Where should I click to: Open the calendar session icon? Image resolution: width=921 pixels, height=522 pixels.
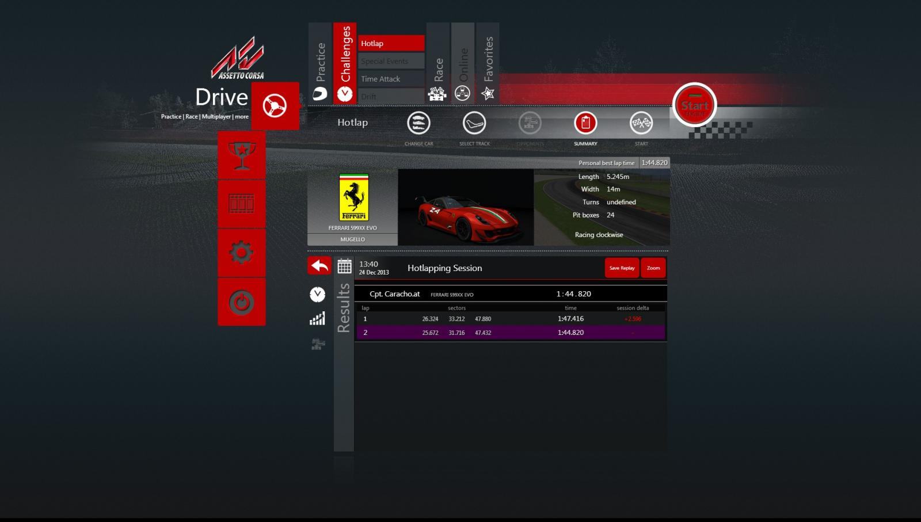[x=344, y=266]
